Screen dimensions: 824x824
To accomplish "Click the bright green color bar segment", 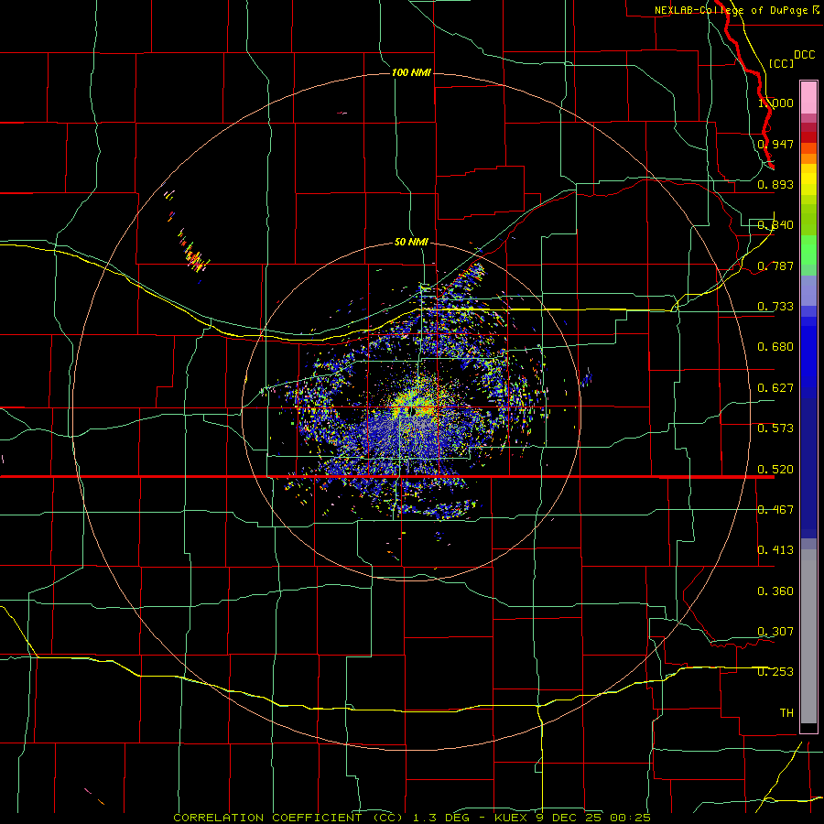I will click(x=808, y=250).
